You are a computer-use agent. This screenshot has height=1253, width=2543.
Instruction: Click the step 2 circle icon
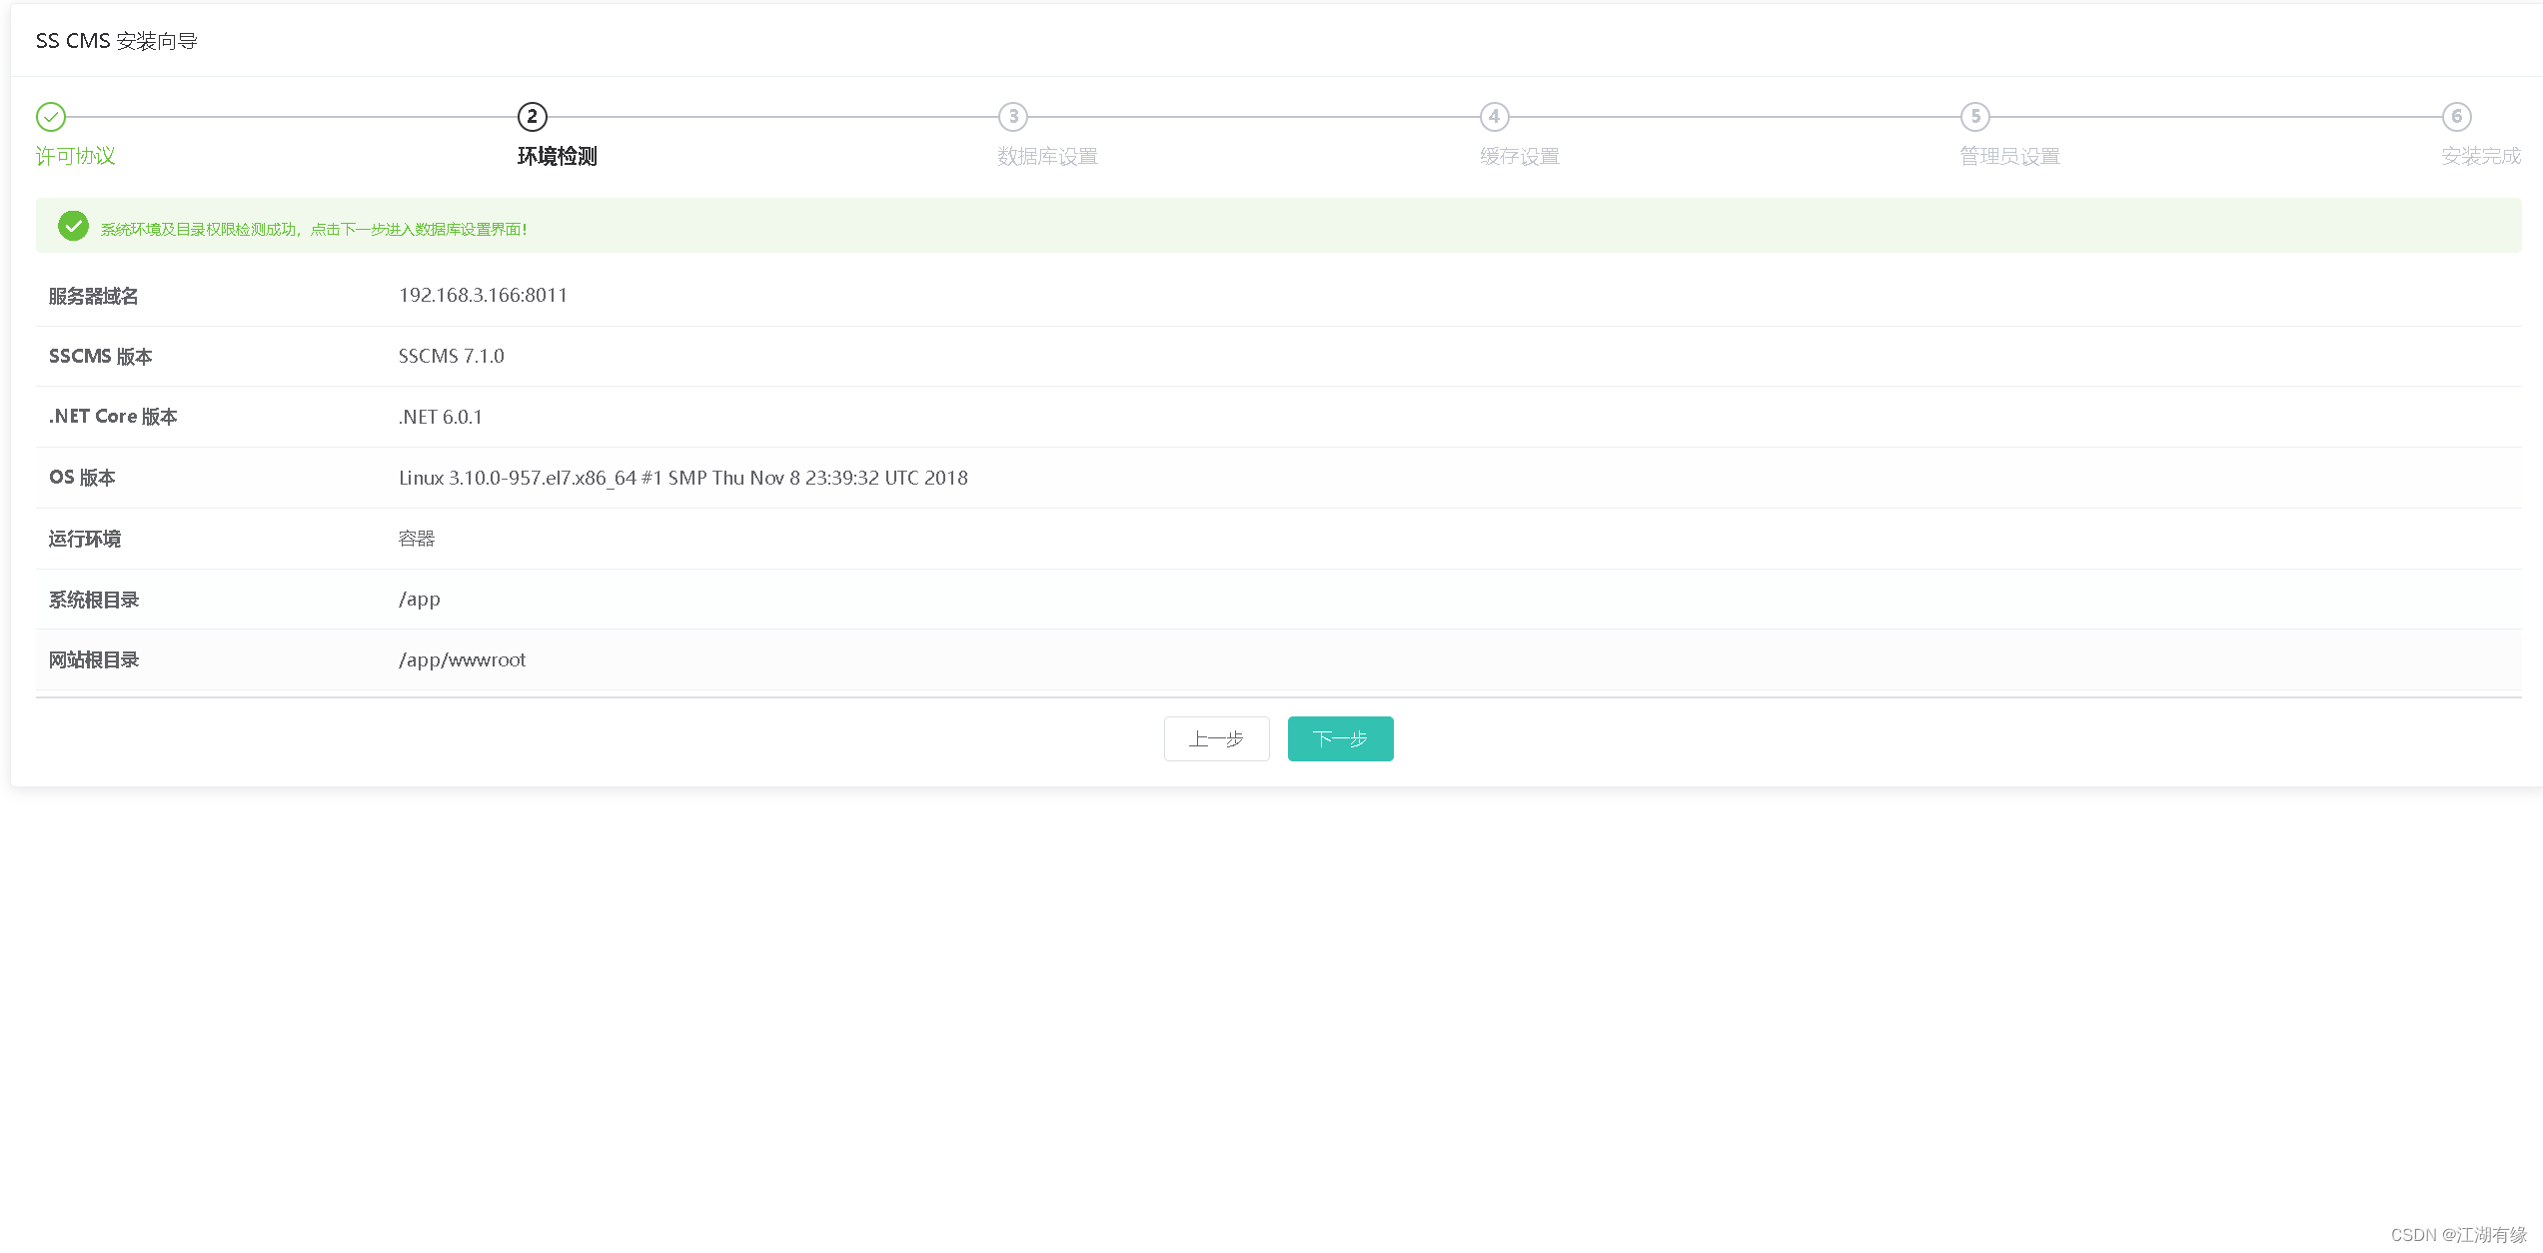532,117
